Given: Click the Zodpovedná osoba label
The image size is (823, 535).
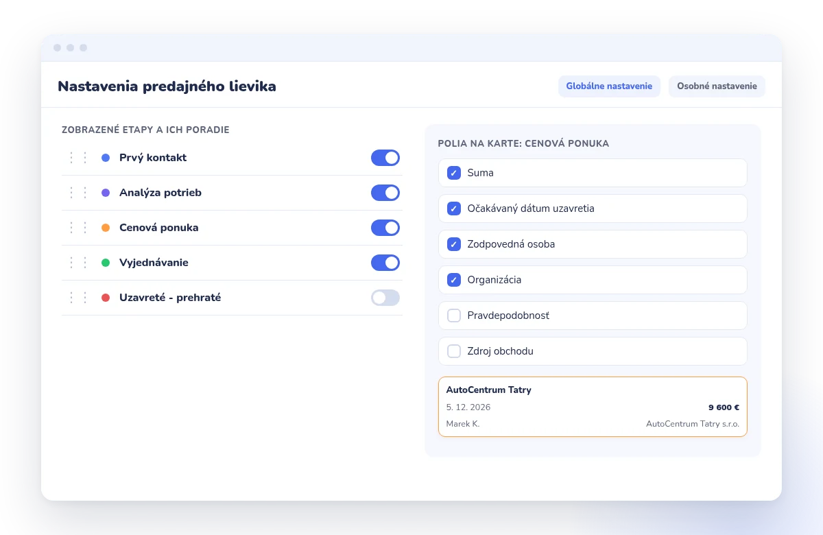Looking at the screenshot, I should coord(512,244).
